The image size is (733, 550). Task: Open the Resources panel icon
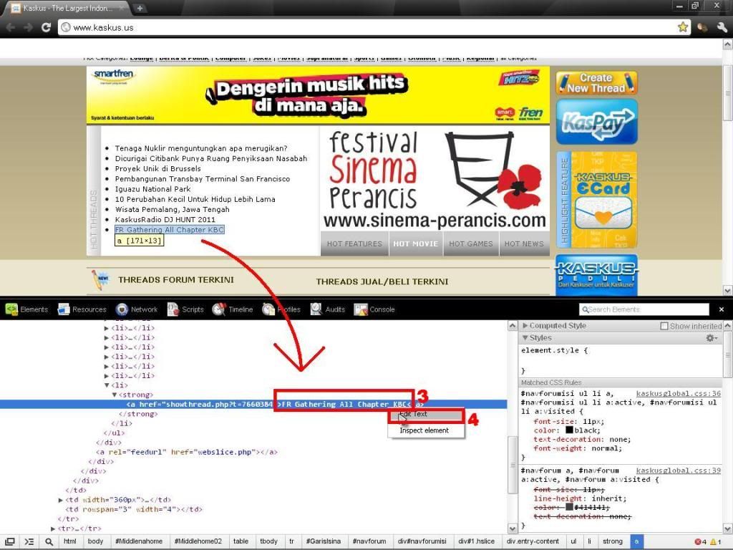(64, 309)
